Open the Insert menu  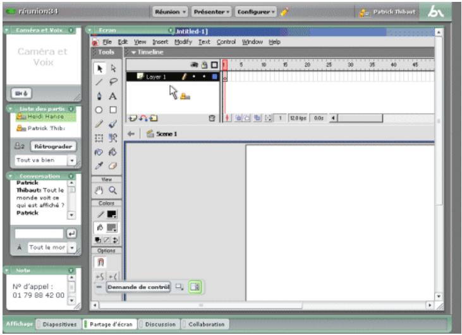pyautogui.click(x=161, y=42)
